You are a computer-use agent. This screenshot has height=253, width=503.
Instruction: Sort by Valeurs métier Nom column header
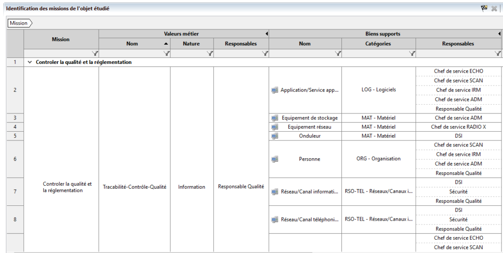click(x=132, y=44)
